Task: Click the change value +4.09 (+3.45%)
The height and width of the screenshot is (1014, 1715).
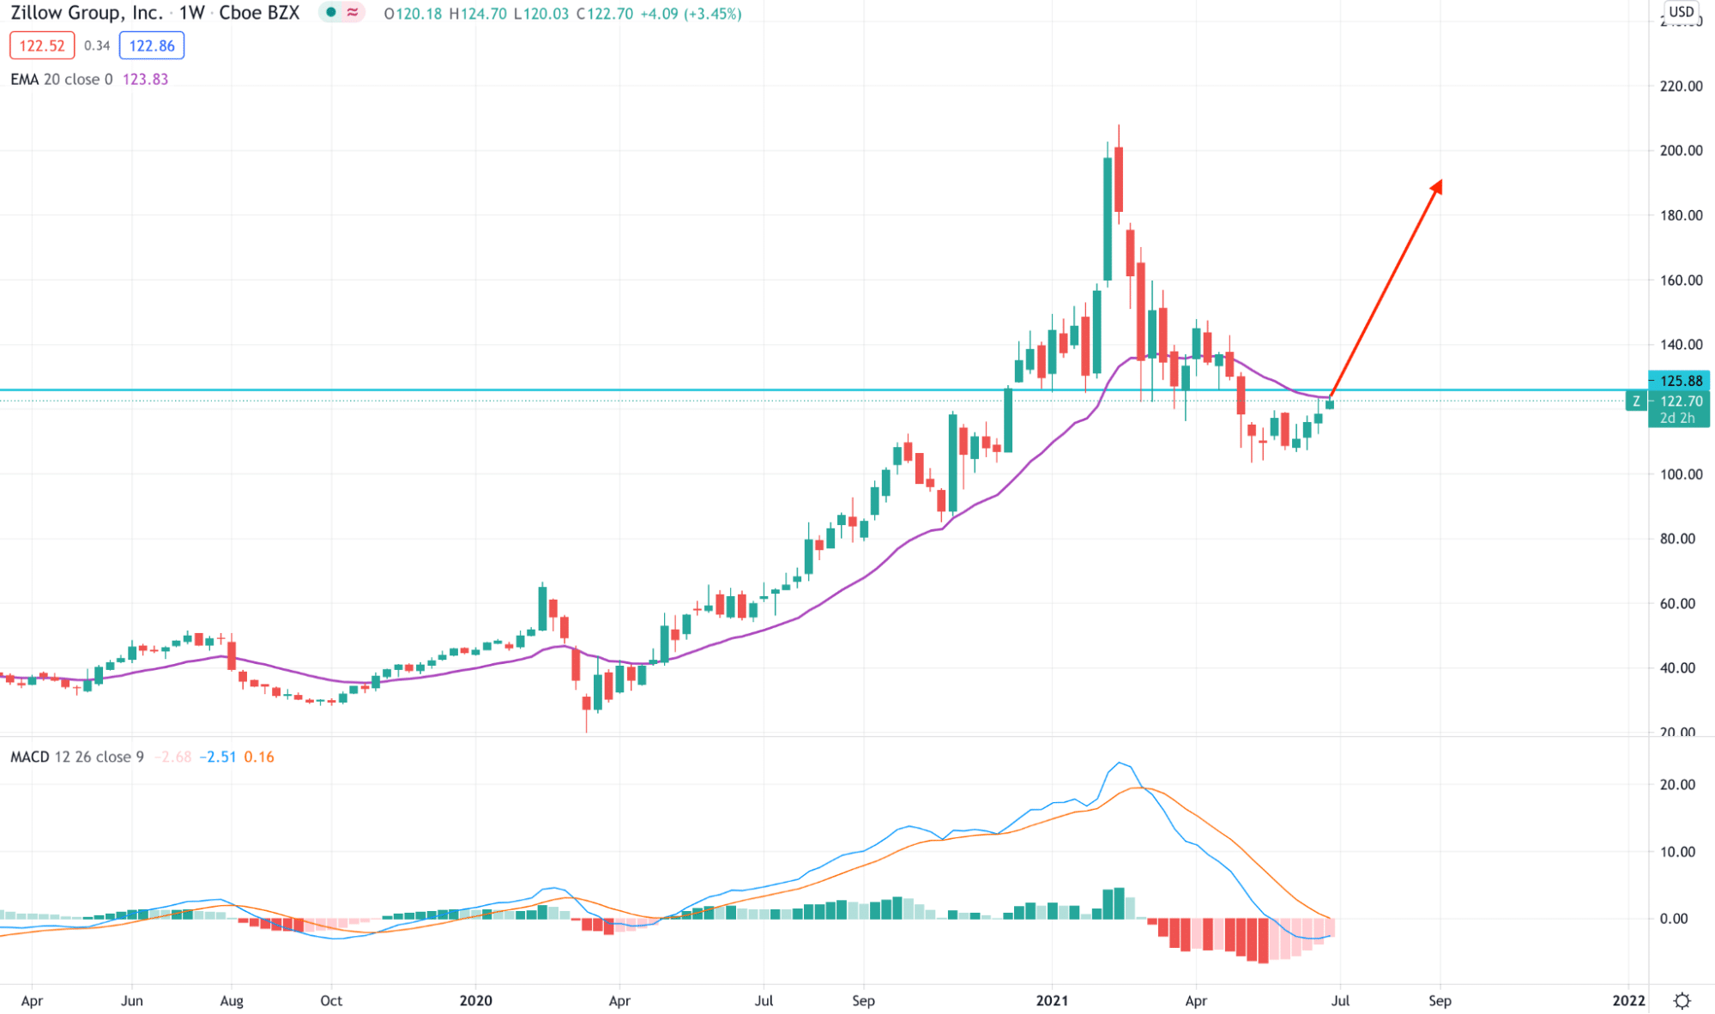Action: [691, 14]
